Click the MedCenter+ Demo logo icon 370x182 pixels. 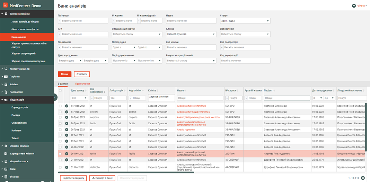click(x=6, y=6)
